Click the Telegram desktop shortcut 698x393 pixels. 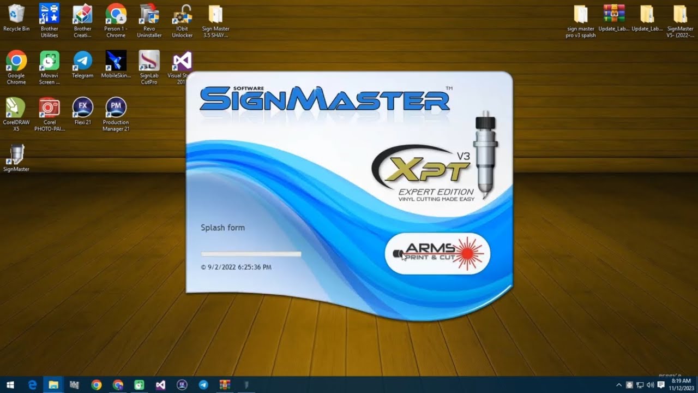(x=83, y=64)
